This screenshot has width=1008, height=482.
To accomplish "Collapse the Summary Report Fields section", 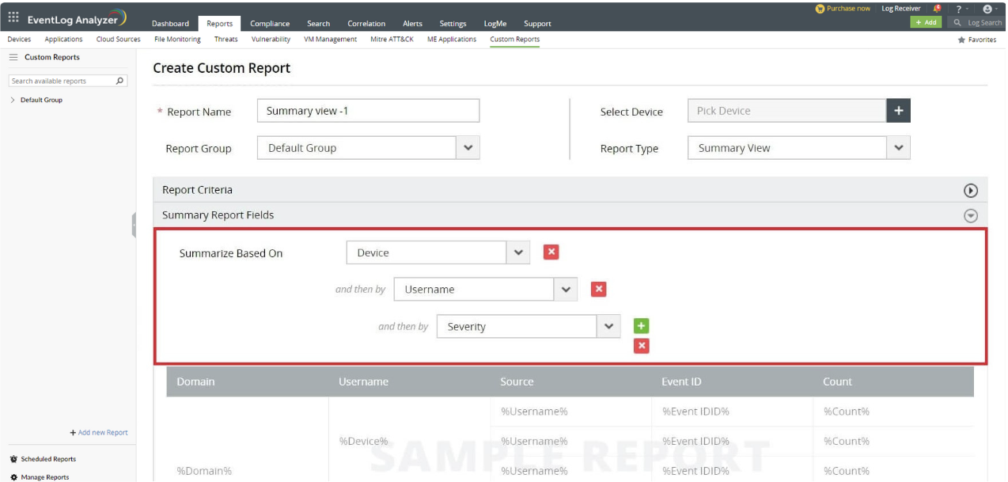I will [971, 216].
